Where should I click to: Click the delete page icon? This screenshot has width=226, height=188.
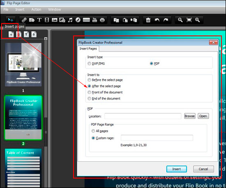point(19,34)
